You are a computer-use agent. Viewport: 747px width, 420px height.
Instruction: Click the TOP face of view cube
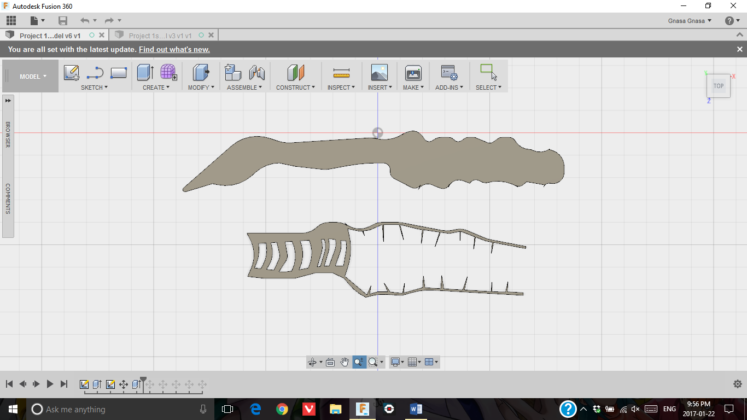[719, 86]
